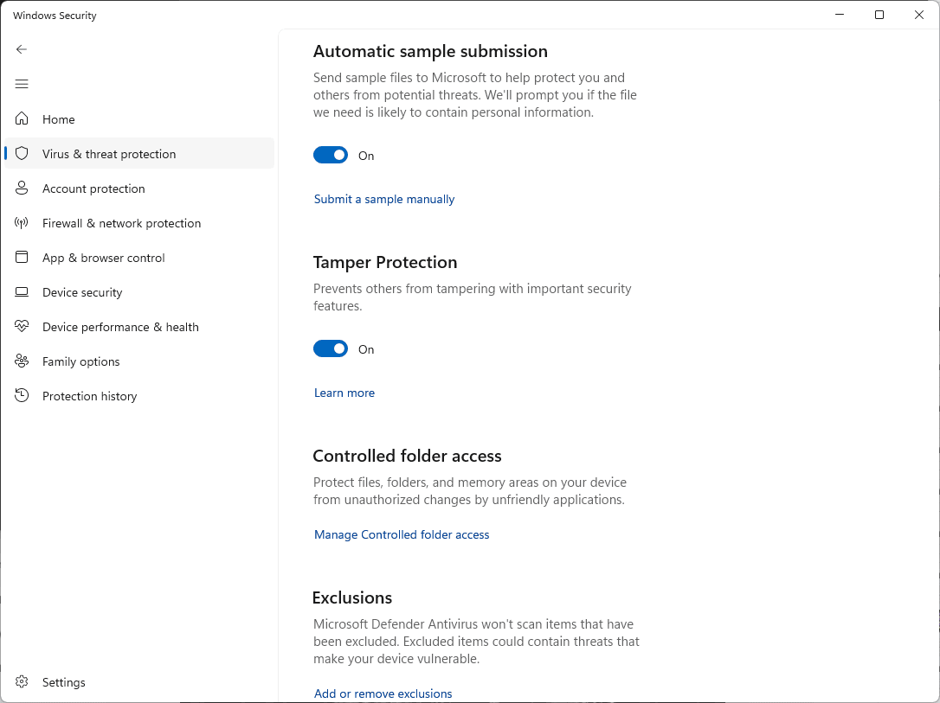Open Protection history section
This screenshot has width=940, height=703.
[139, 396]
